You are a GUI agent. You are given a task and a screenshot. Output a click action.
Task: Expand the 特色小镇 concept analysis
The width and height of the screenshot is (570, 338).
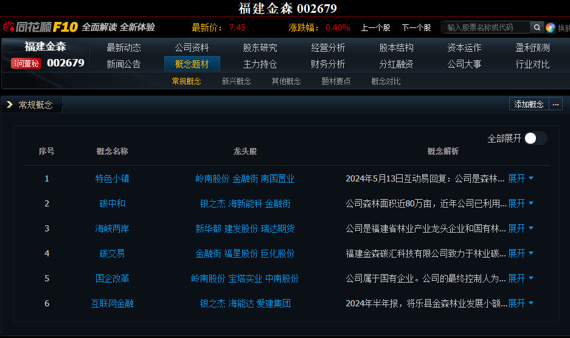(521, 178)
